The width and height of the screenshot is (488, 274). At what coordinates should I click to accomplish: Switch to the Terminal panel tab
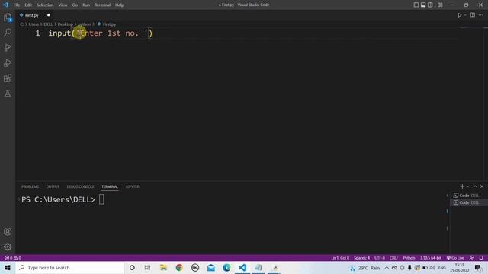pyautogui.click(x=110, y=186)
